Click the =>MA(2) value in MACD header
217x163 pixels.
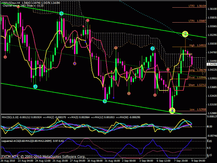click(x=55, y=117)
